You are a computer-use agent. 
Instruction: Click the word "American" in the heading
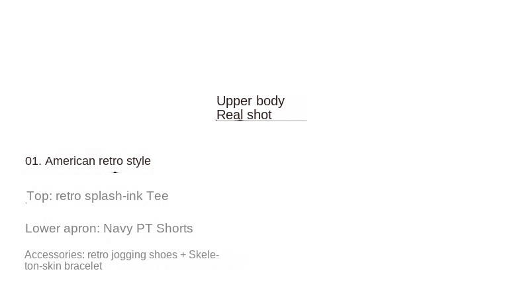tap(70, 161)
